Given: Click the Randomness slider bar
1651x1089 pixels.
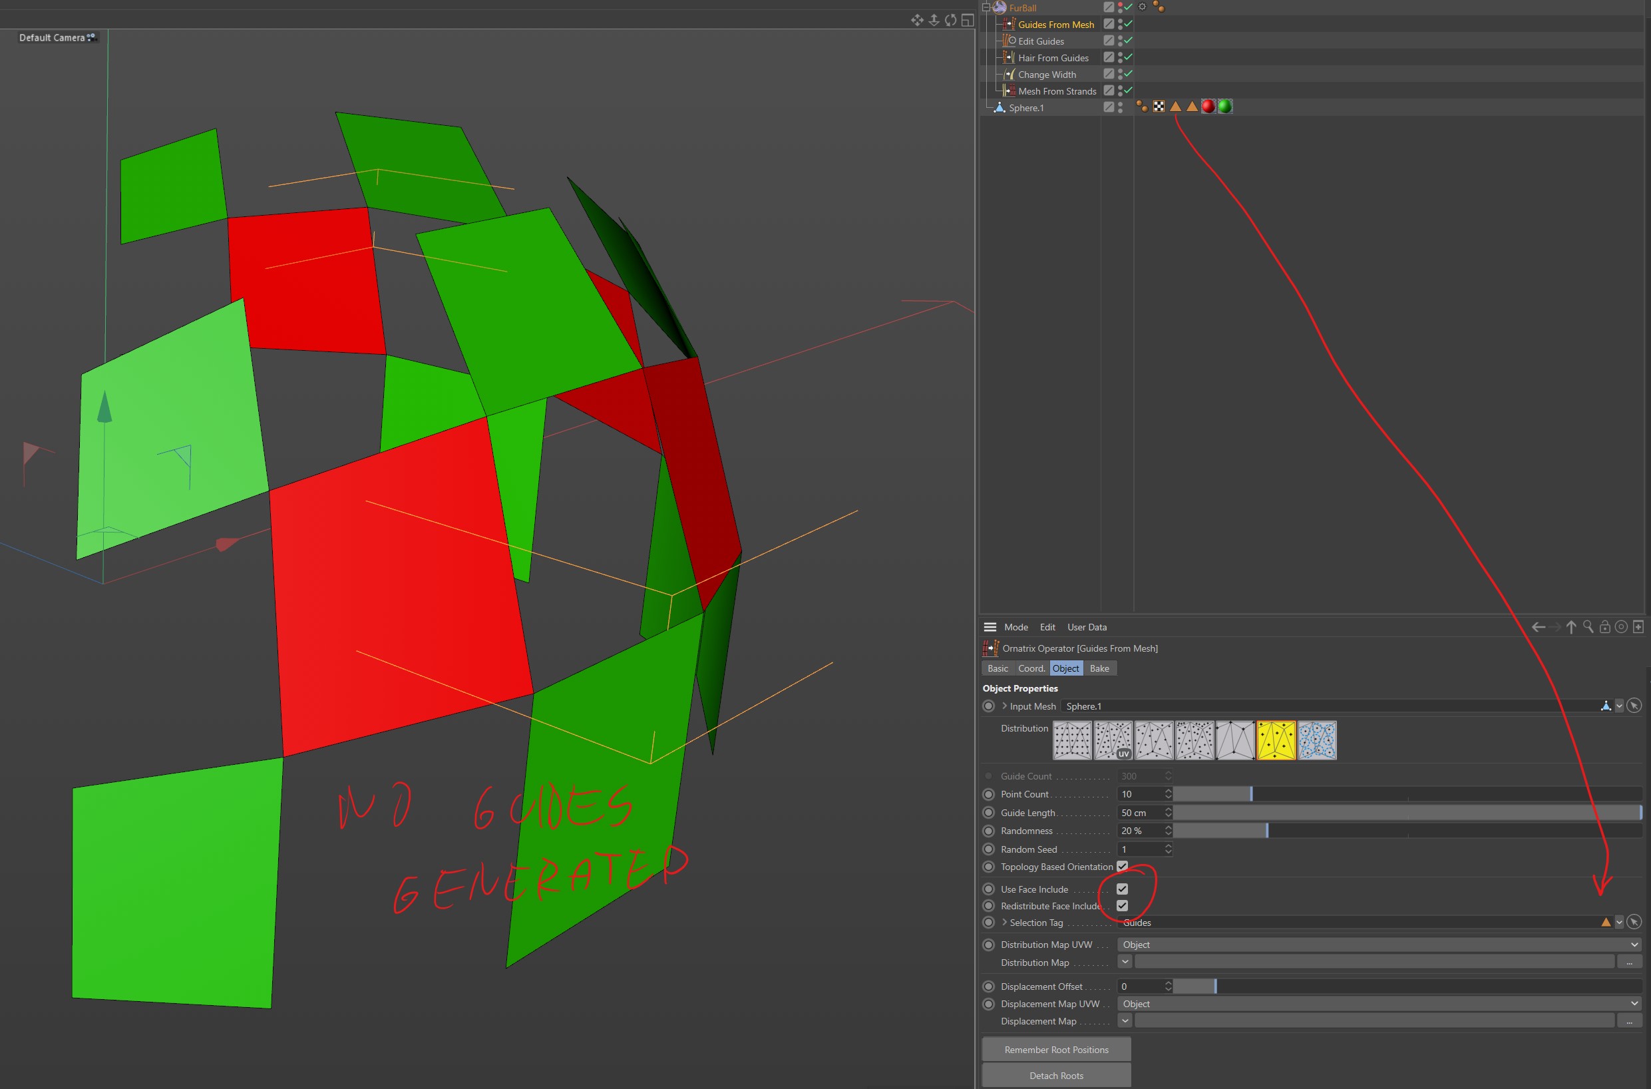Looking at the screenshot, I should pyautogui.click(x=1407, y=831).
